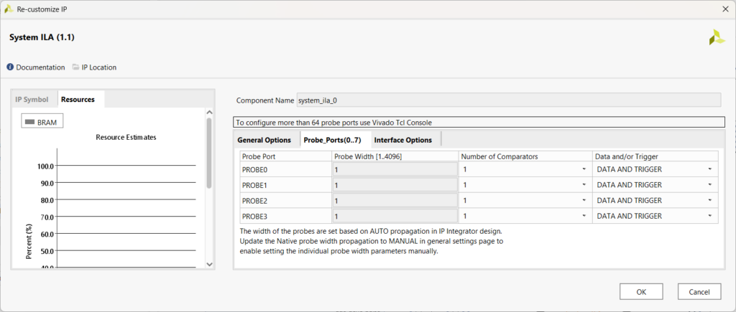Click the BRAM legend swatch
736x312 pixels.
click(x=30, y=123)
